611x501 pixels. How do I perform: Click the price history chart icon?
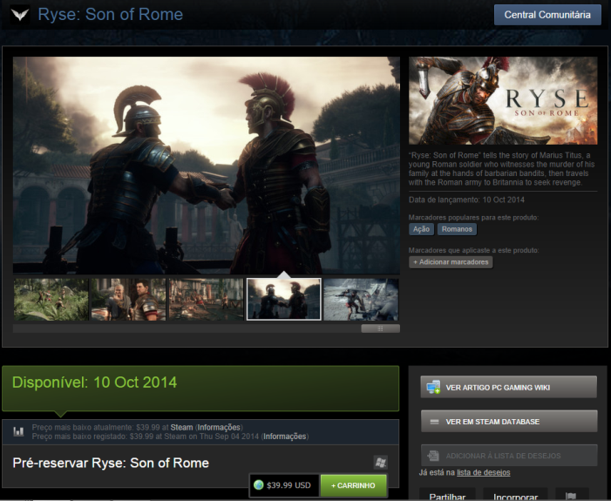pos(18,431)
